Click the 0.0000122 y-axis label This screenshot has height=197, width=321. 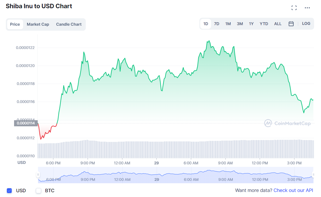[25, 48]
